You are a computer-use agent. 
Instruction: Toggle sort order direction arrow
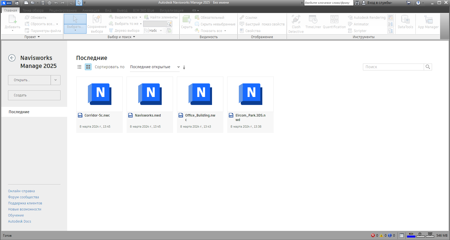184,67
